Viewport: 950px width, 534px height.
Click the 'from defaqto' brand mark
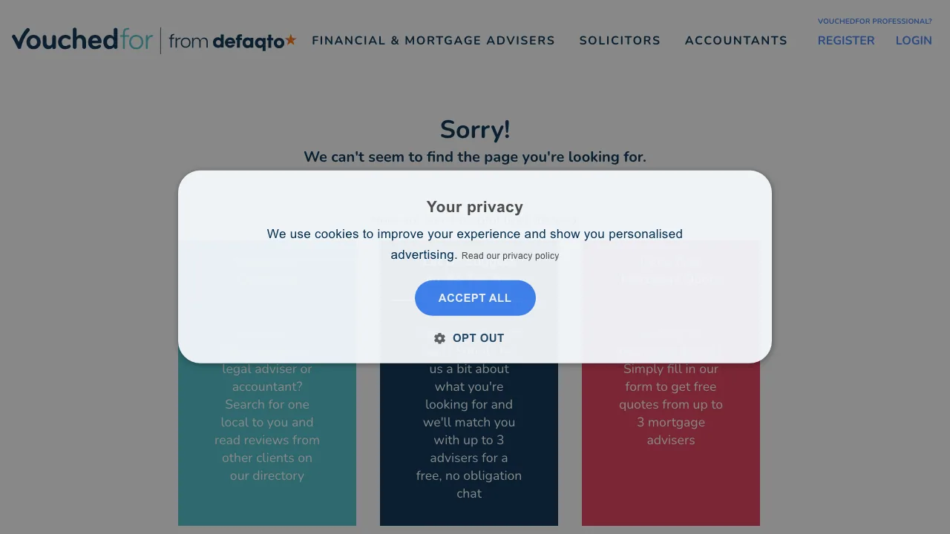232,41
